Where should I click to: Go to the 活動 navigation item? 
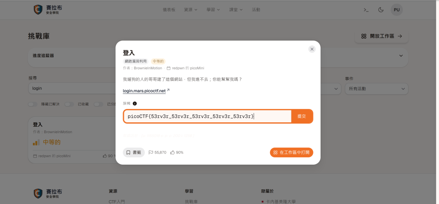(x=256, y=10)
